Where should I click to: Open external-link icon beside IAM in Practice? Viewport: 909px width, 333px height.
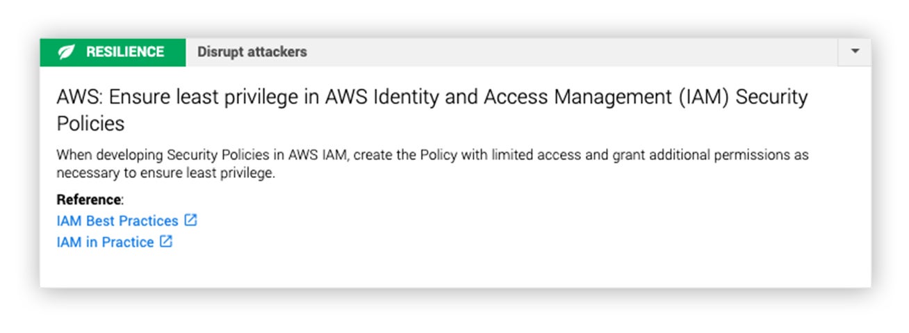tap(165, 242)
